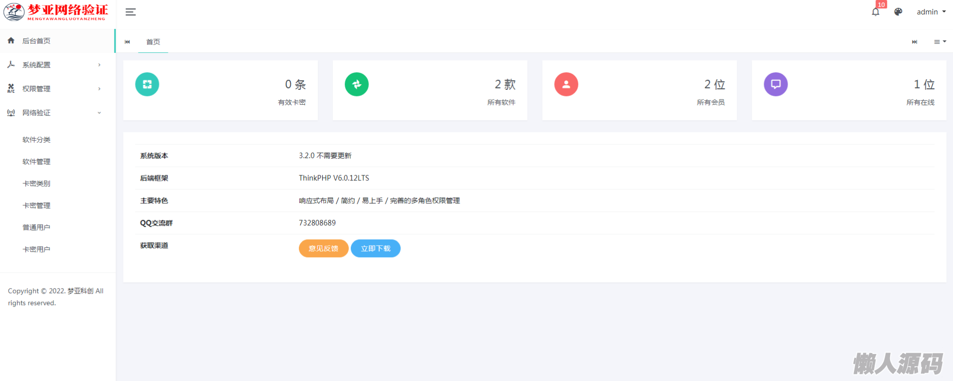The image size is (953, 381).
Task: Click the purple online users icon
Action: tap(775, 84)
